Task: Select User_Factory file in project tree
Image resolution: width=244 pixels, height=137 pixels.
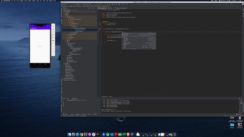Action: point(80,31)
